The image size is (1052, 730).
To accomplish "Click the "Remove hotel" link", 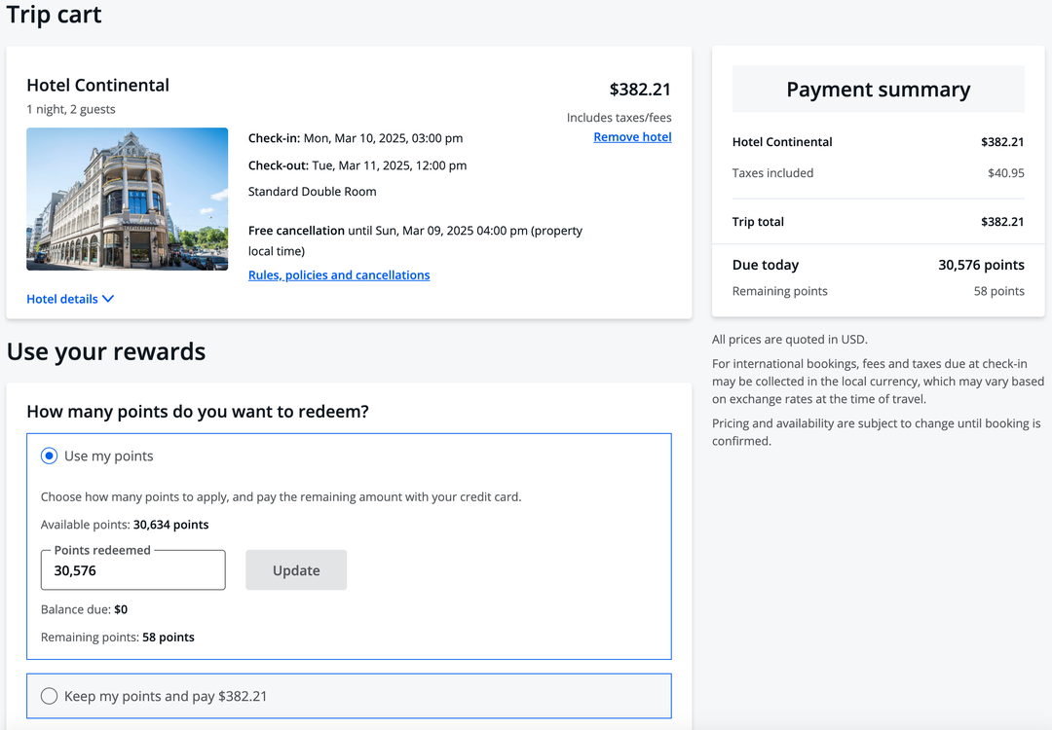I will pyautogui.click(x=632, y=136).
